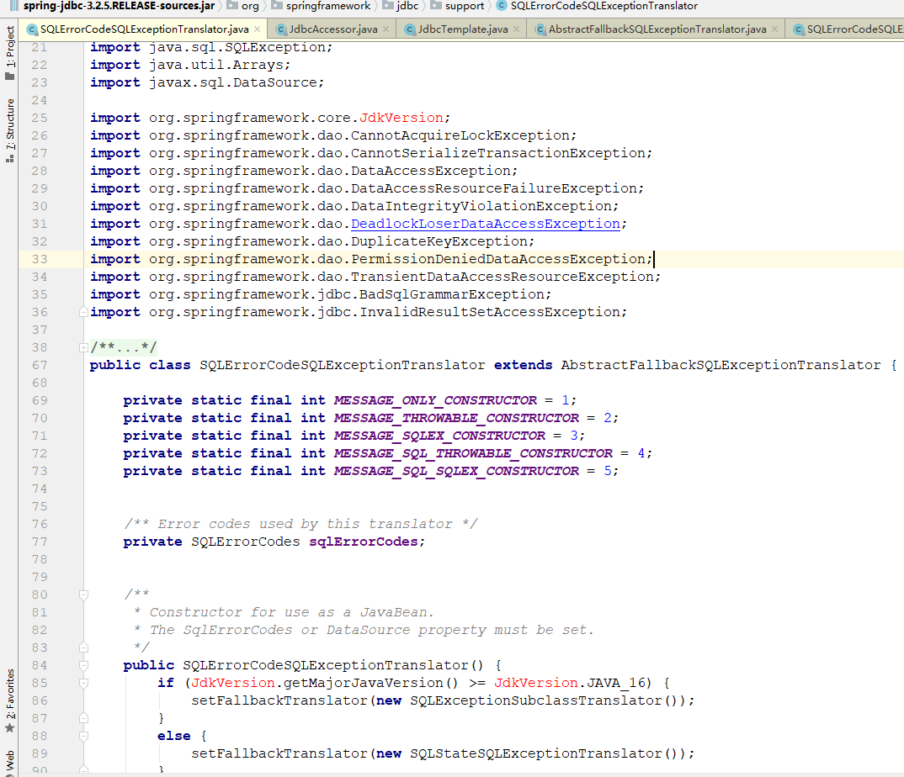The width and height of the screenshot is (904, 777).
Task: Click the class icon on AbstractFallbackSQLExceptionTranslator.java tab
Action: (539, 28)
